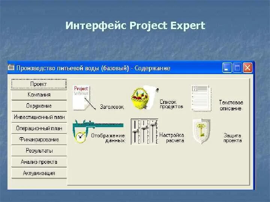Open the Отображение данных caliper icon
Image resolution: width=270 pixels, height=202 pixels.
[x=98, y=131]
